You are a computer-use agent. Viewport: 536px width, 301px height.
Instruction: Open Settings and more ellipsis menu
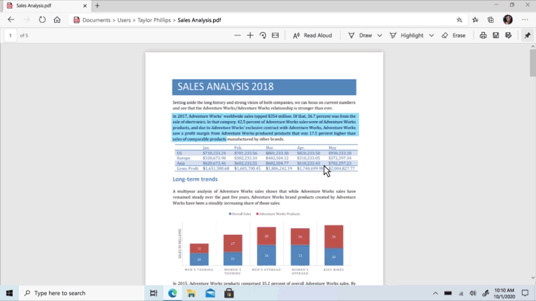pyautogui.click(x=525, y=20)
